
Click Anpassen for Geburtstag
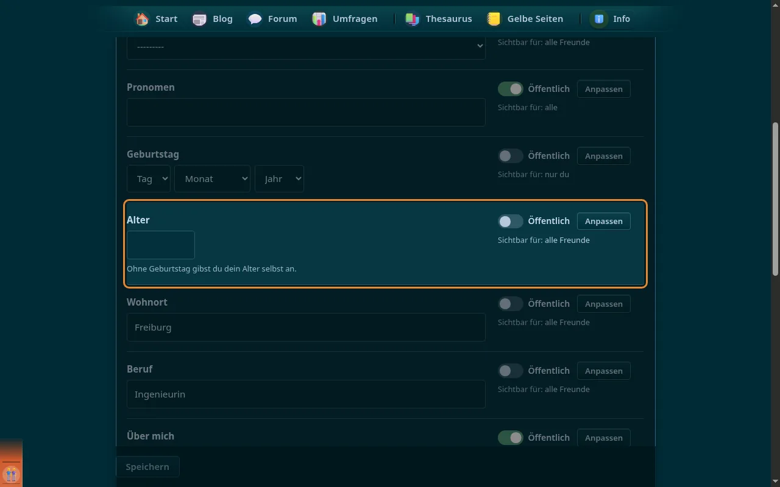pos(604,156)
